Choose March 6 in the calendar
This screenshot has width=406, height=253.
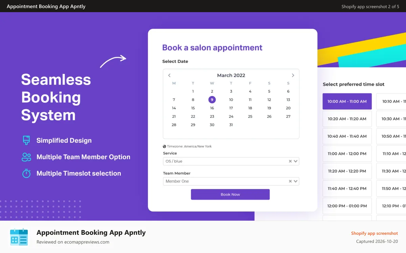pyautogui.click(x=288, y=91)
